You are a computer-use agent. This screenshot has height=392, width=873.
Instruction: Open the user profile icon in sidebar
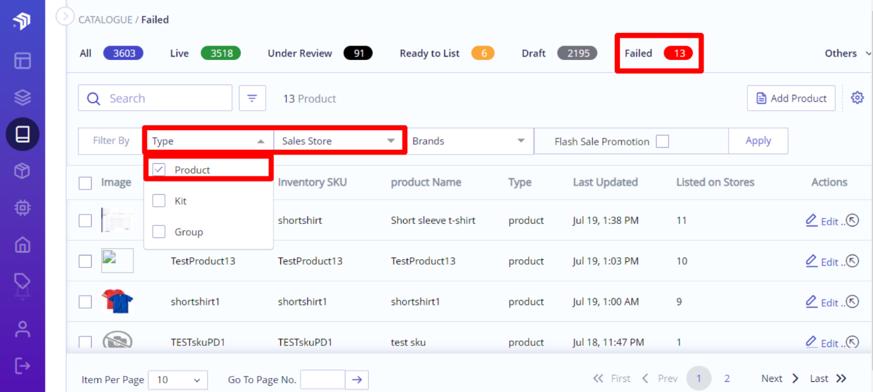23,329
